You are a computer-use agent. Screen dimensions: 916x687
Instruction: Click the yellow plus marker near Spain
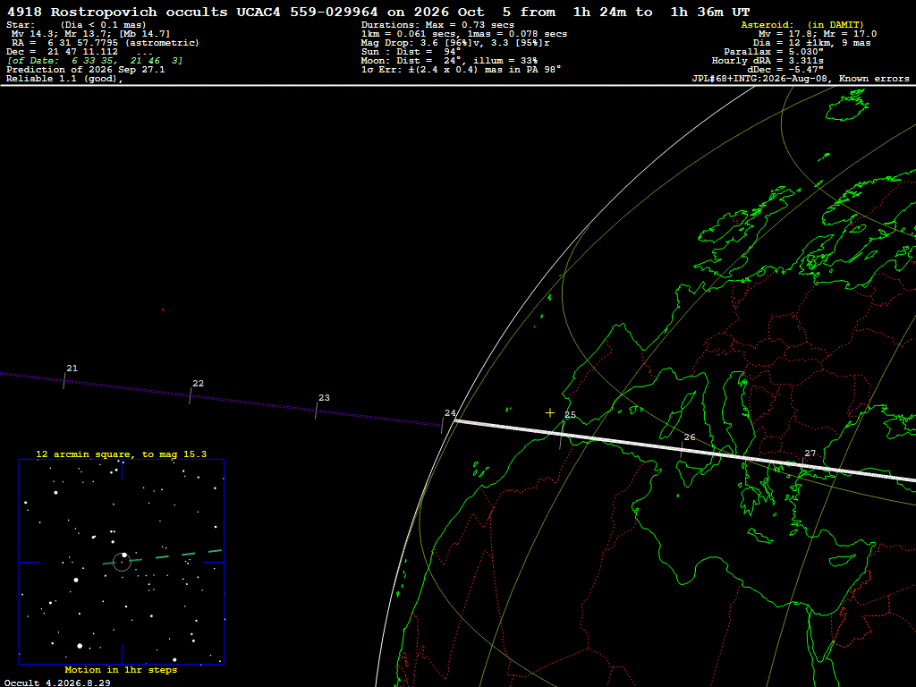point(550,413)
